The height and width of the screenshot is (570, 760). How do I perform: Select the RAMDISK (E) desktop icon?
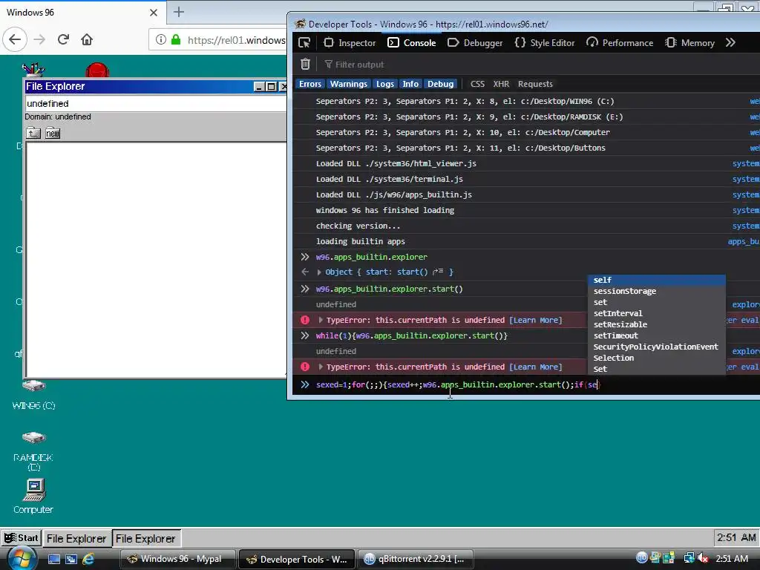click(x=33, y=451)
